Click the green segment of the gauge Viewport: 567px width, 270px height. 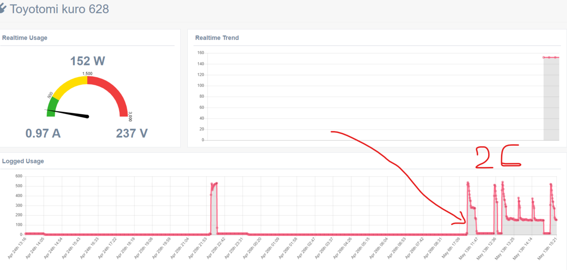pyautogui.click(x=52, y=106)
